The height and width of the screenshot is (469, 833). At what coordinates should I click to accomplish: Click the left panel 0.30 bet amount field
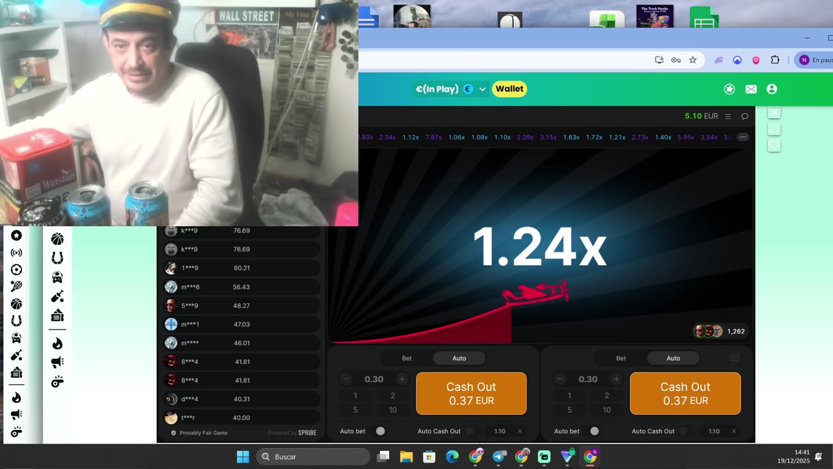(374, 379)
